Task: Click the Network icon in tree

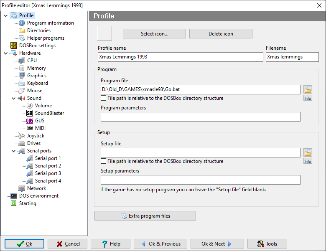Action: (x=22, y=188)
